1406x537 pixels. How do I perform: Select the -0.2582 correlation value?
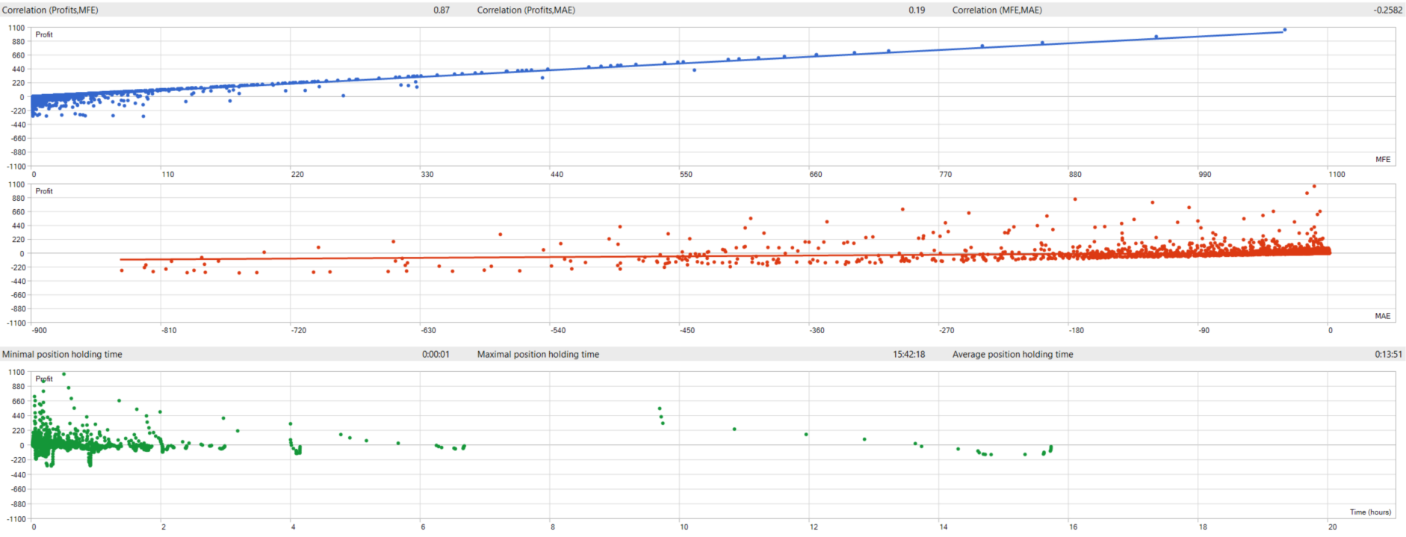[1387, 10]
